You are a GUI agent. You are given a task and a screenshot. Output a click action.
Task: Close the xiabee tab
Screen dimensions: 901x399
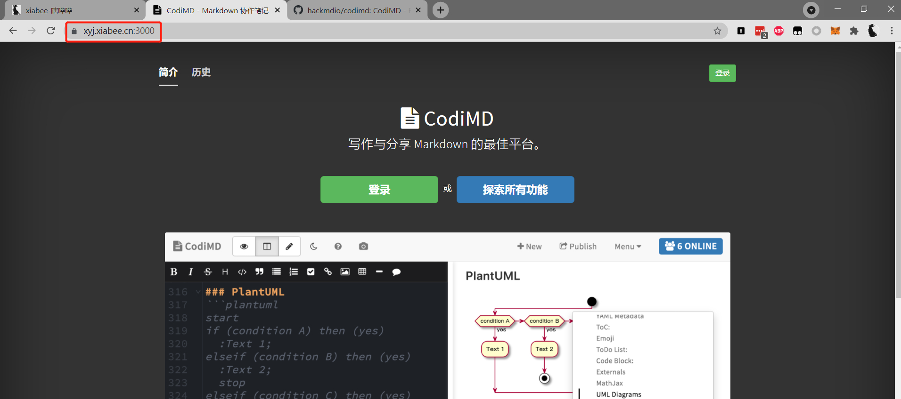pyautogui.click(x=137, y=10)
